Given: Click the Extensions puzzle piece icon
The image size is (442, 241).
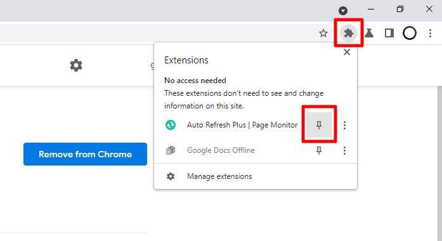Looking at the screenshot, I should [x=349, y=33].
